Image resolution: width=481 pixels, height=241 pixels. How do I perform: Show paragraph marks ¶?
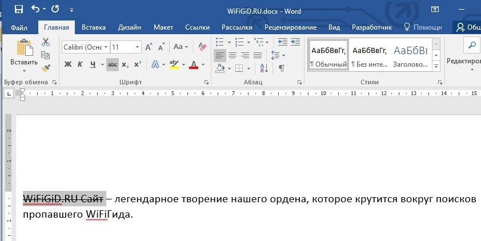point(281,68)
